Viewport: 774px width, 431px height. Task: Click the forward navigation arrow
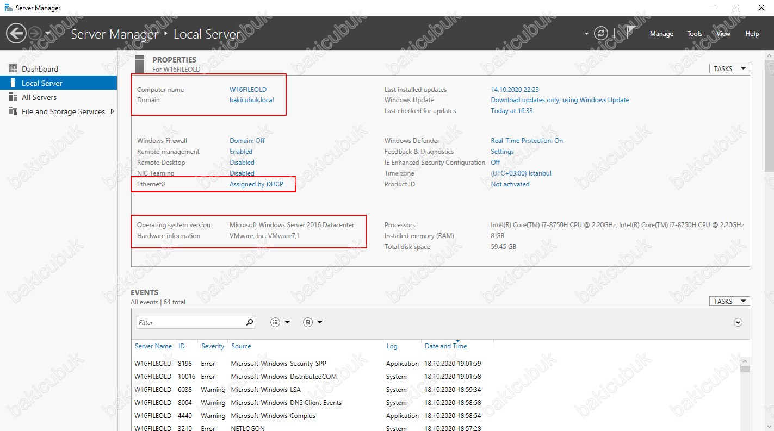[34, 34]
